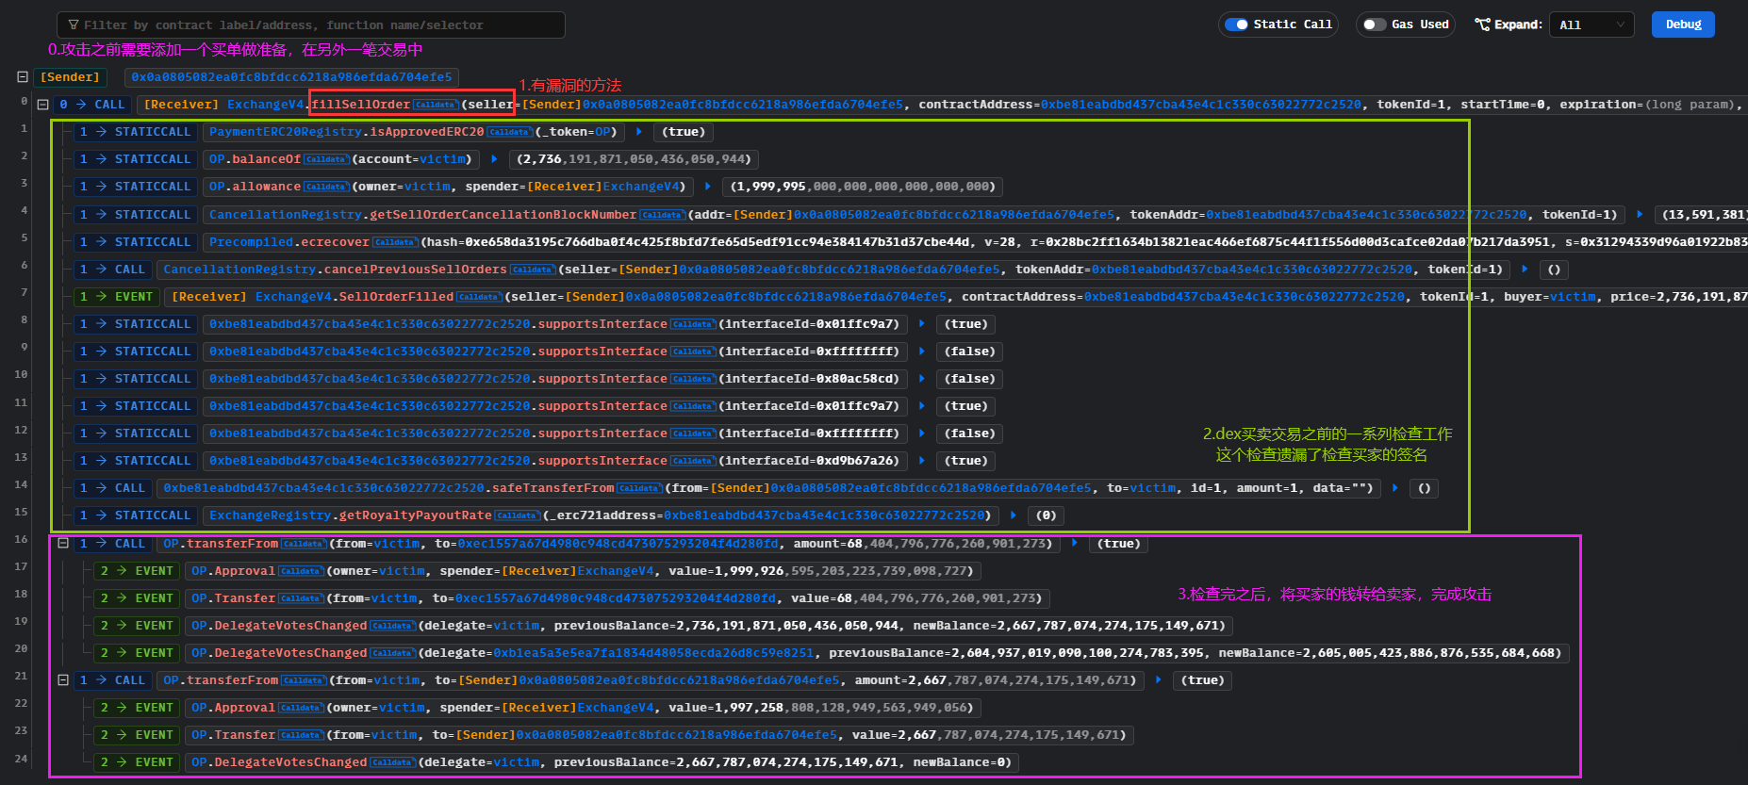Screen dimensions: 1748x785
Task: Open Calldata badge of fillSellOrder
Action: point(436,105)
